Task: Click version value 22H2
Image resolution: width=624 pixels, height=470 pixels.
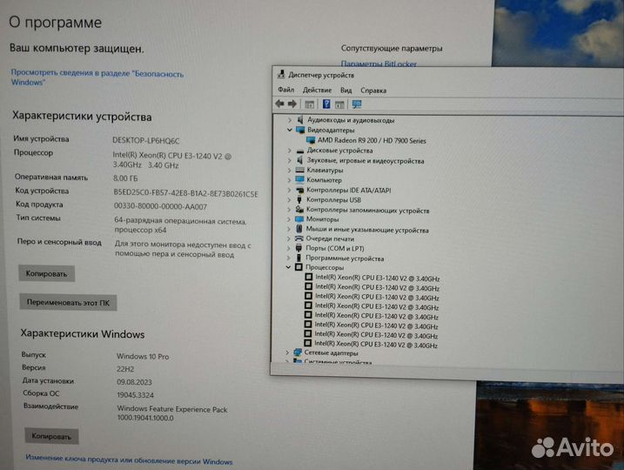Action: coord(125,369)
